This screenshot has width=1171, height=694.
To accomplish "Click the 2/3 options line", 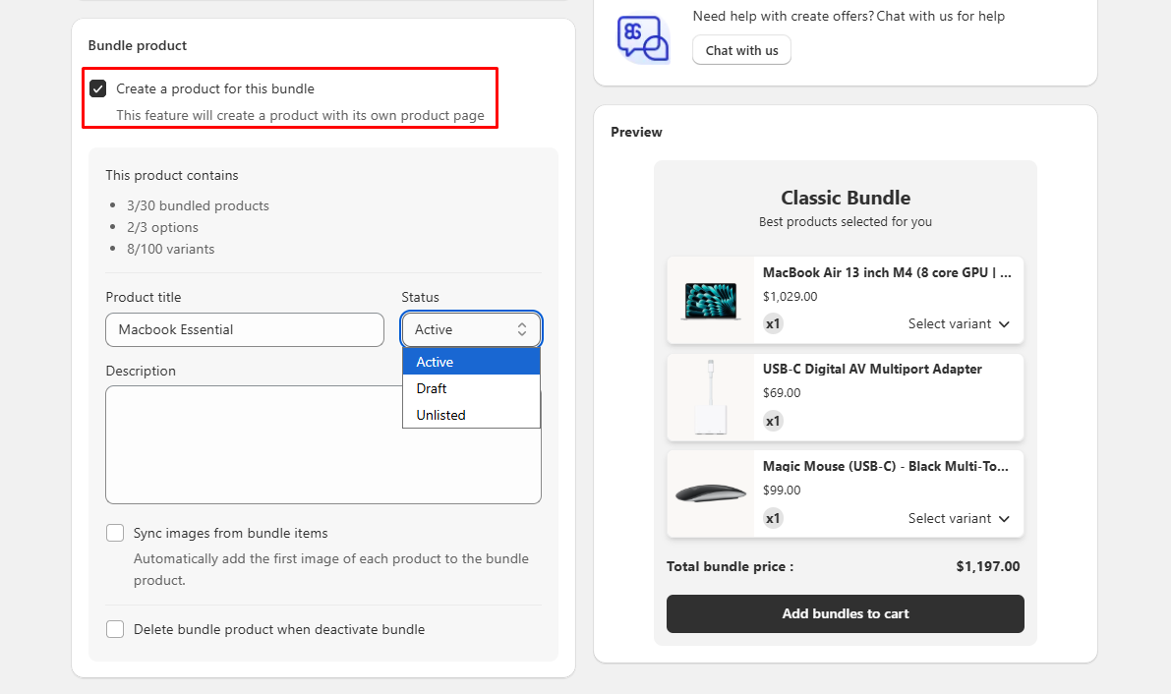I will (163, 227).
